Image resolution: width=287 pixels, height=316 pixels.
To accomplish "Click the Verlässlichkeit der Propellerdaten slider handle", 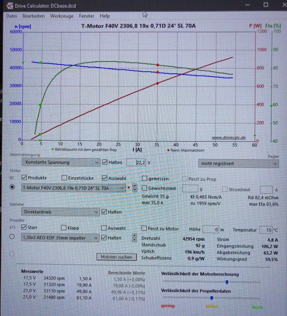I will click(x=211, y=298).
